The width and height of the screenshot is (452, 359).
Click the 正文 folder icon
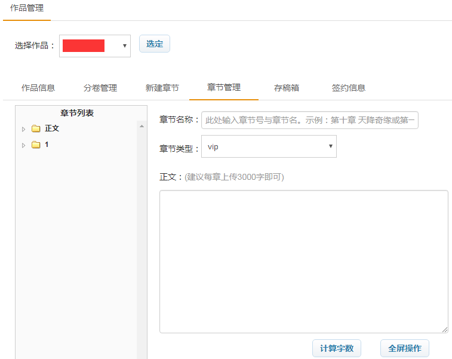pyautogui.click(x=36, y=128)
